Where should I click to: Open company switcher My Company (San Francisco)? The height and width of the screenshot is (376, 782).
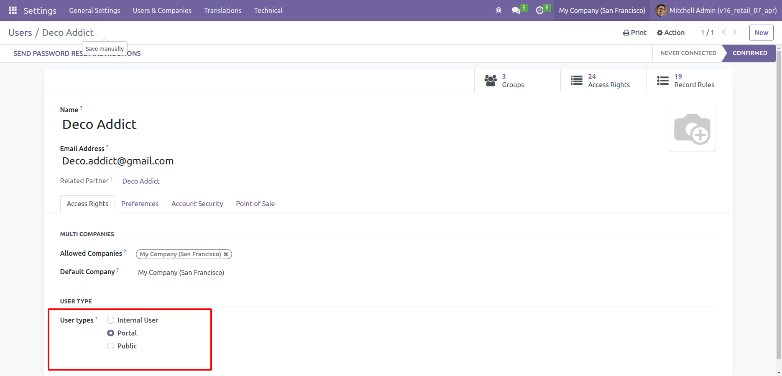pos(602,10)
